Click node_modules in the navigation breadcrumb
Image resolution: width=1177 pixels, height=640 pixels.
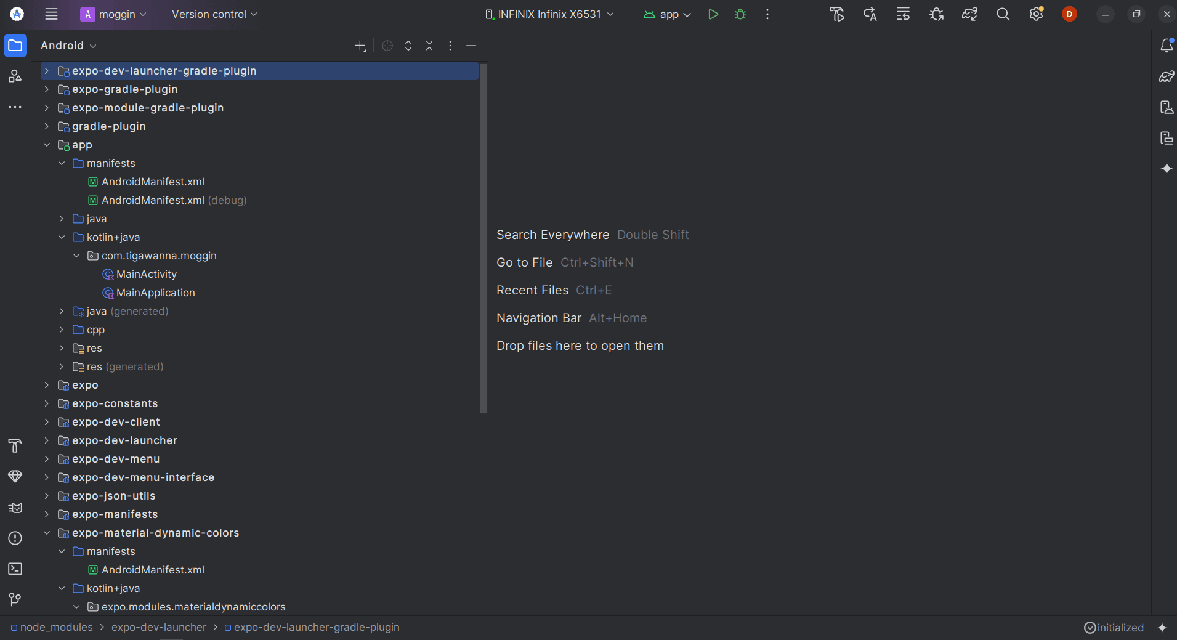52,627
